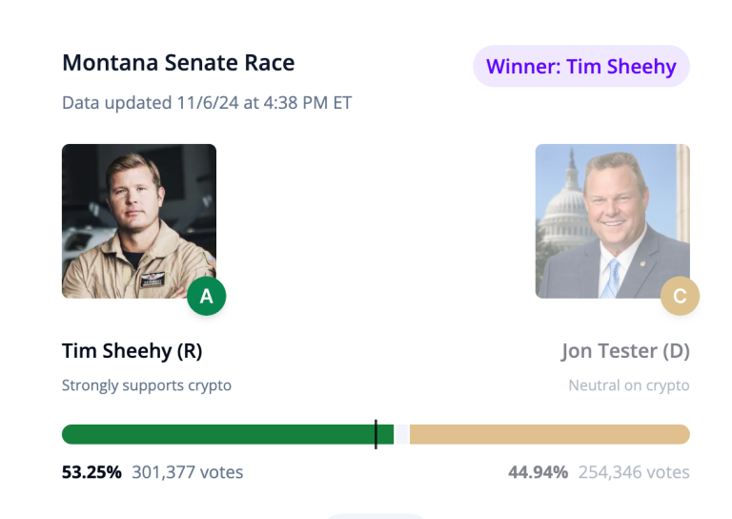Image resolution: width=732 pixels, height=519 pixels.
Task: Click the tan C grade badge
Action: [x=680, y=297]
